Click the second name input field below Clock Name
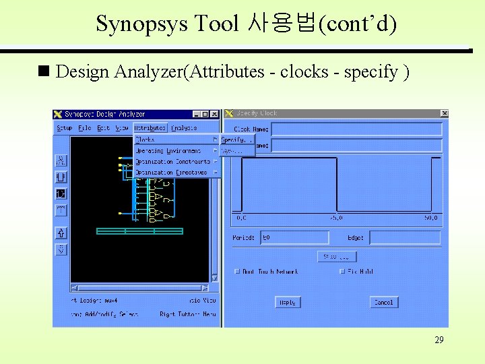 click(x=356, y=146)
